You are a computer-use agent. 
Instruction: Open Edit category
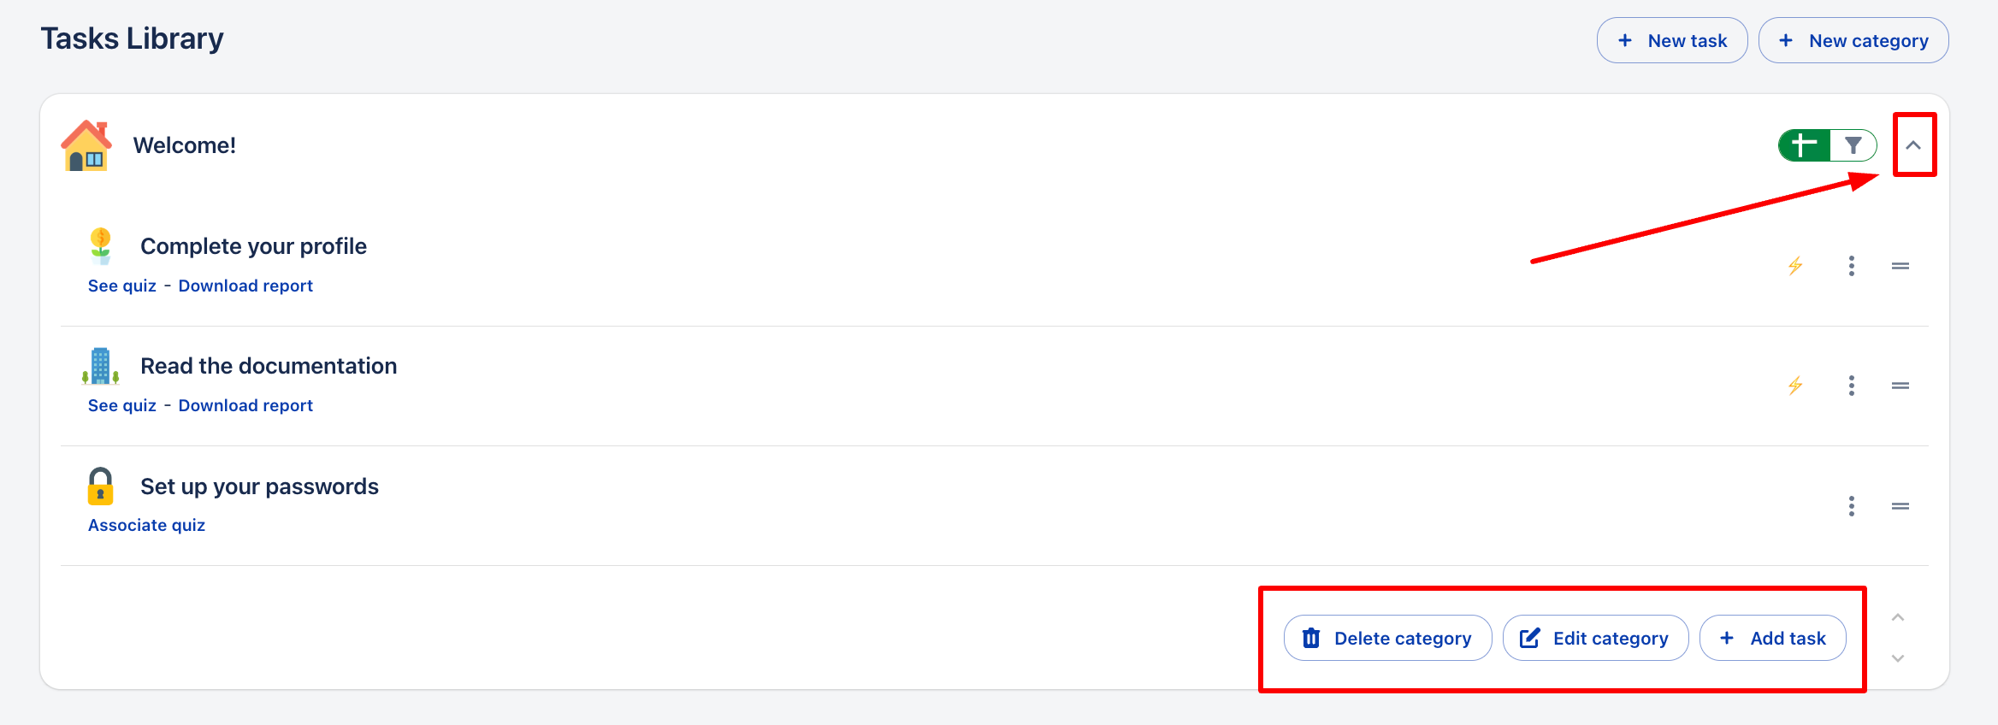1595,638
